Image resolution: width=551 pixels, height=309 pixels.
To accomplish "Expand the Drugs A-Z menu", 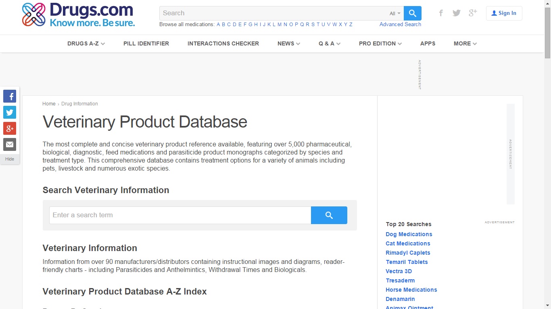I will tap(86, 43).
